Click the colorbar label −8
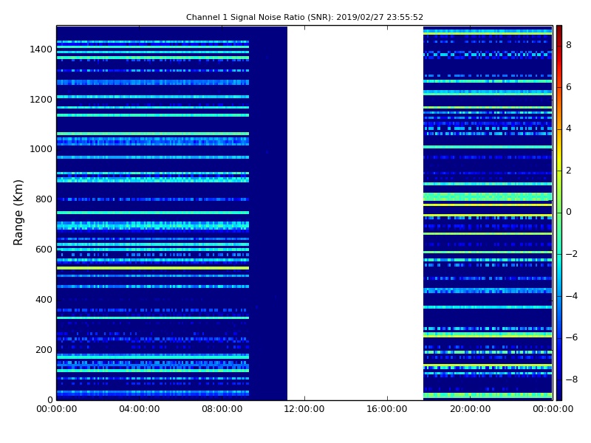591x443 pixels. click(572, 380)
